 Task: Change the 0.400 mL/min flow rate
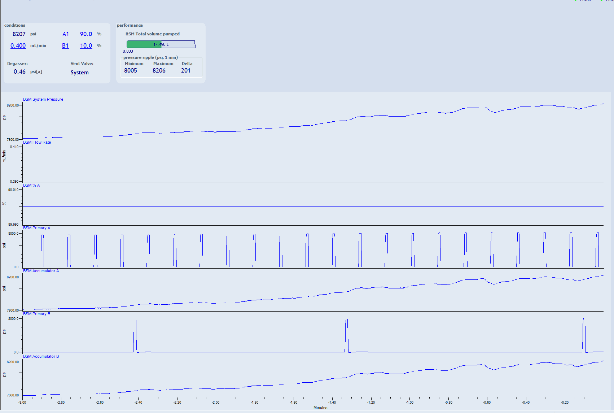(18, 45)
